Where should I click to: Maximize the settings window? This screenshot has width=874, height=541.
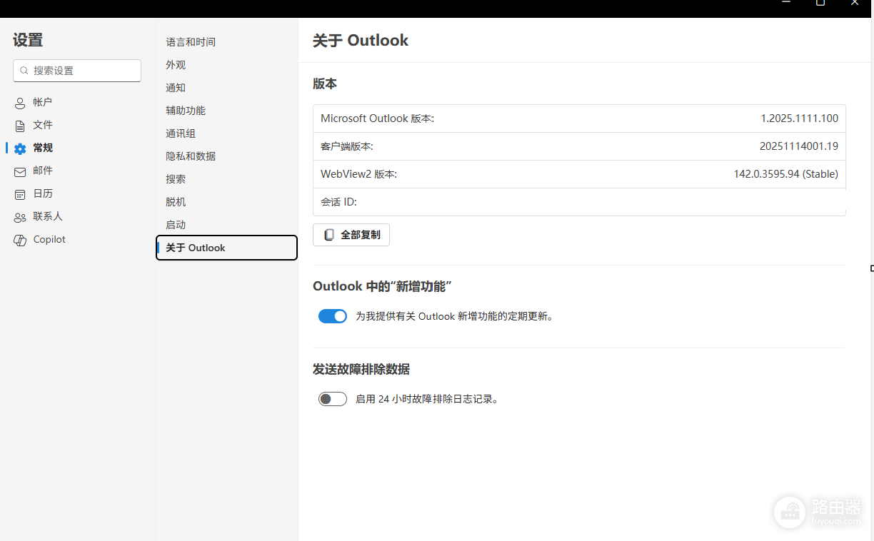[820, 4]
